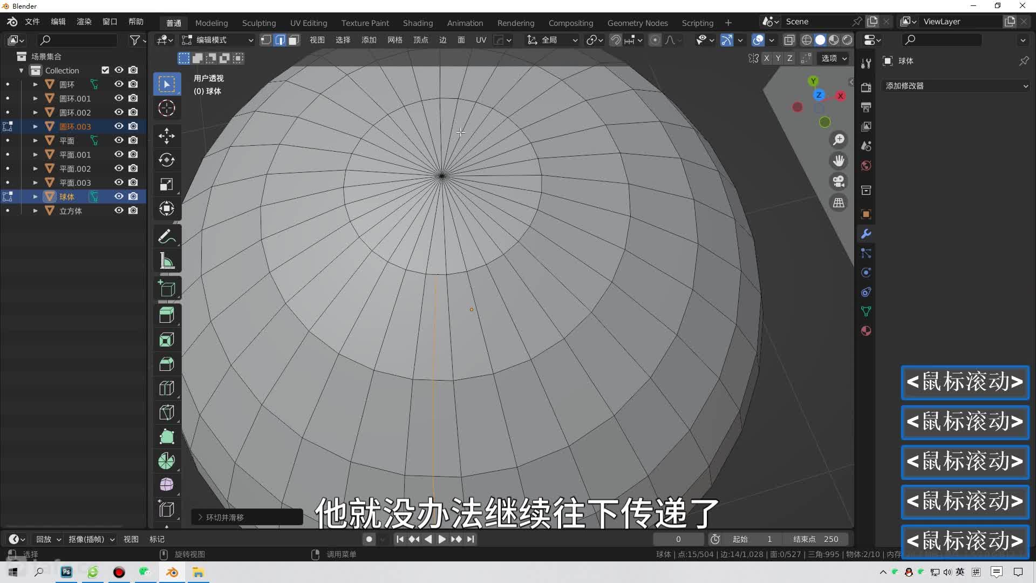The height and width of the screenshot is (583, 1036).
Task: Select the Transform tool
Action: coord(167,208)
